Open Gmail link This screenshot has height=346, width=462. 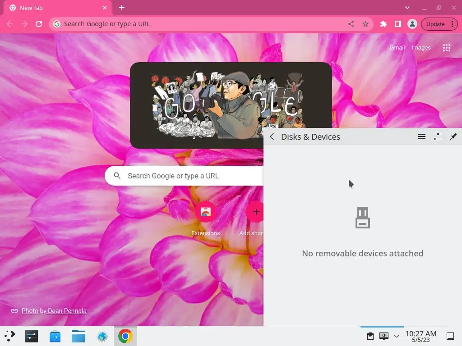click(397, 48)
